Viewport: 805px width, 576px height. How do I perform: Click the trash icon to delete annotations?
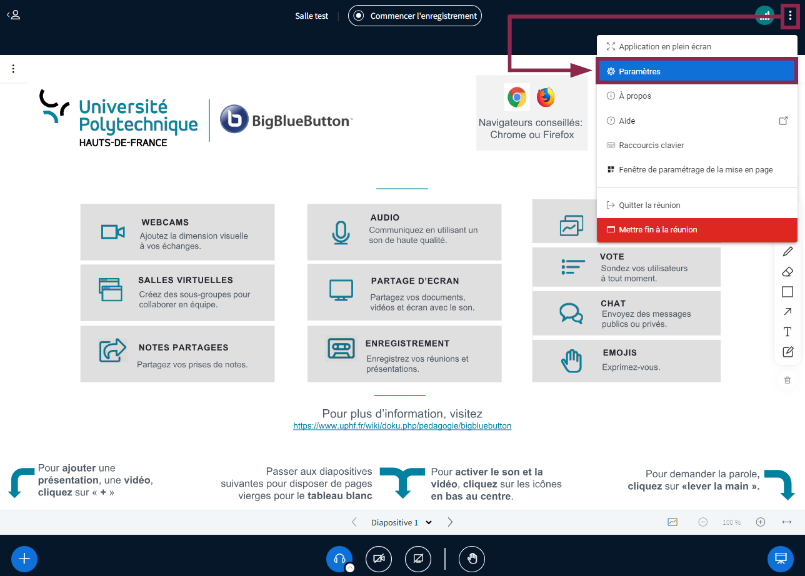pyautogui.click(x=787, y=380)
